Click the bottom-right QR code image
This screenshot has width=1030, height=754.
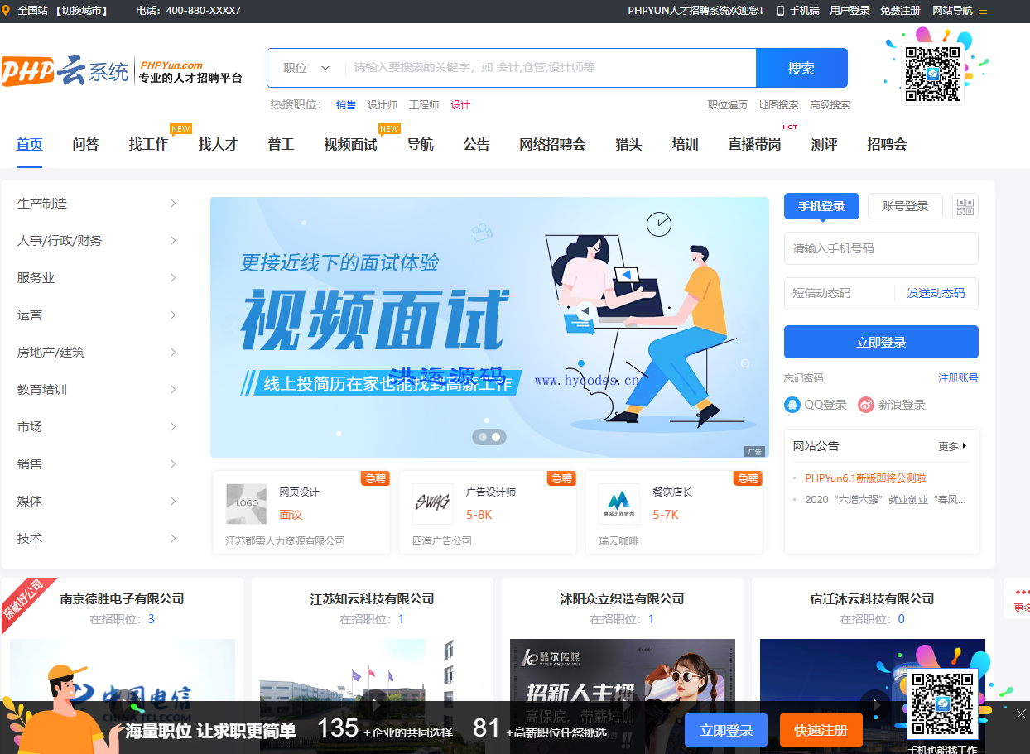(x=941, y=704)
